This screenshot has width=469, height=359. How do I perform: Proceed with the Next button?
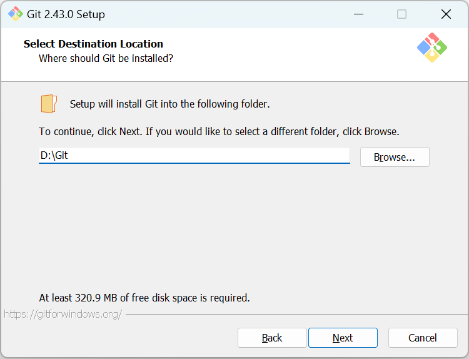[343, 338]
